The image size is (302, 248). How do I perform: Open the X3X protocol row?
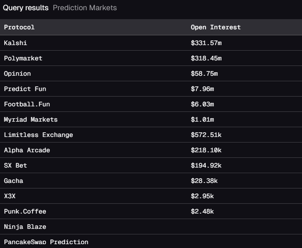click(x=10, y=196)
